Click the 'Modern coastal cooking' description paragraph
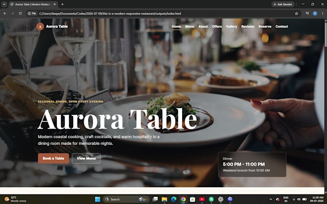 (x=99, y=140)
